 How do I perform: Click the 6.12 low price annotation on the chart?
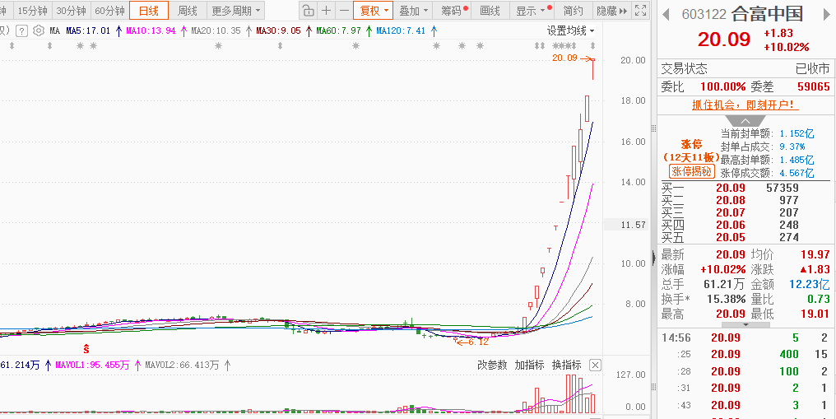tap(476, 342)
